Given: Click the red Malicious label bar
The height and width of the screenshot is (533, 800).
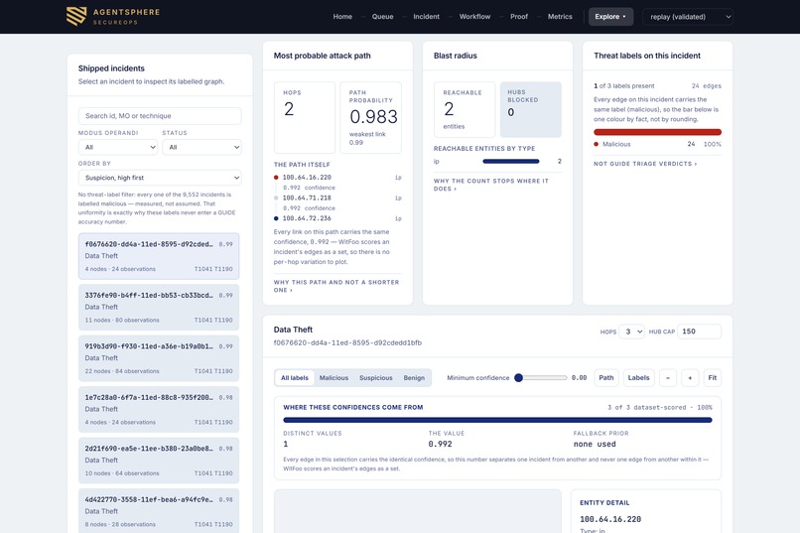Looking at the screenshot, I should (657, 132).
